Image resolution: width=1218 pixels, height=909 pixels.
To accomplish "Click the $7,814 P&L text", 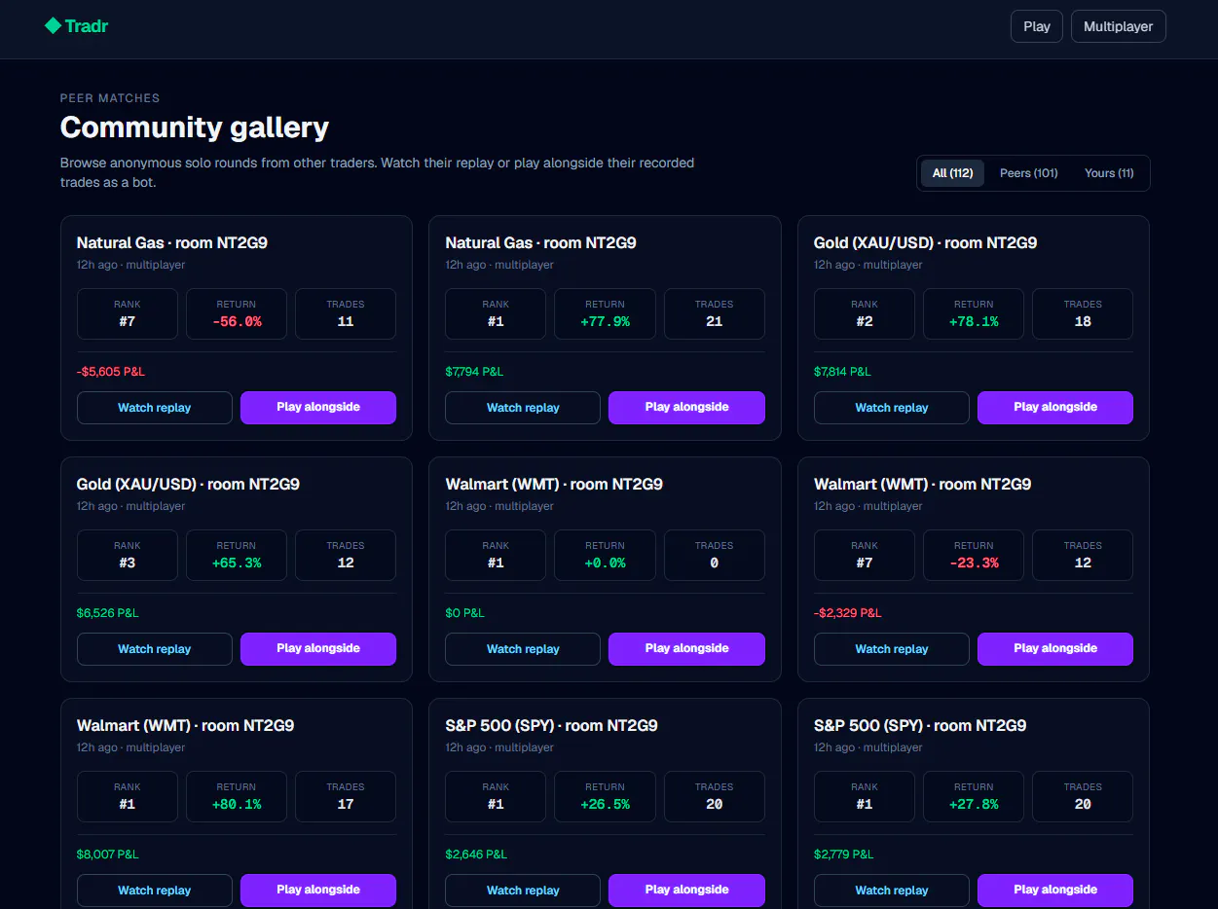I will click(x=842, y=372).
